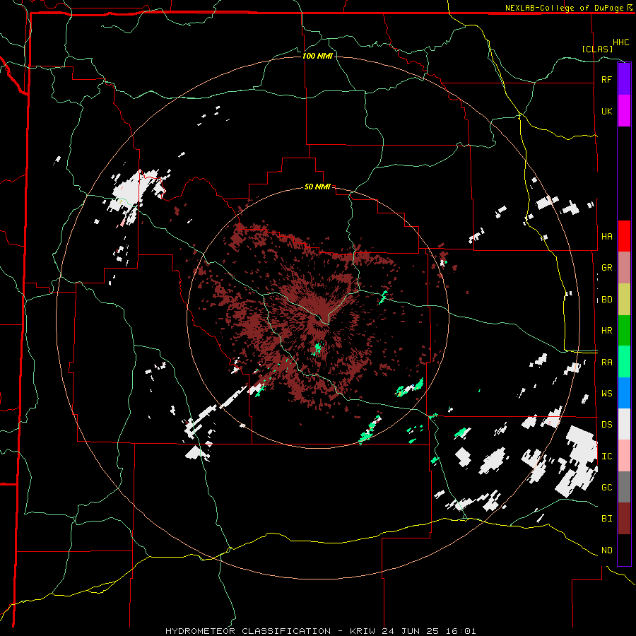Click the RA legend label
The image size is (636, 636).
pos(606,363)
